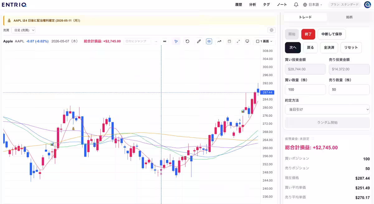
Task: Skip to latest with fast-forward icon
Action: coord(165,41)
